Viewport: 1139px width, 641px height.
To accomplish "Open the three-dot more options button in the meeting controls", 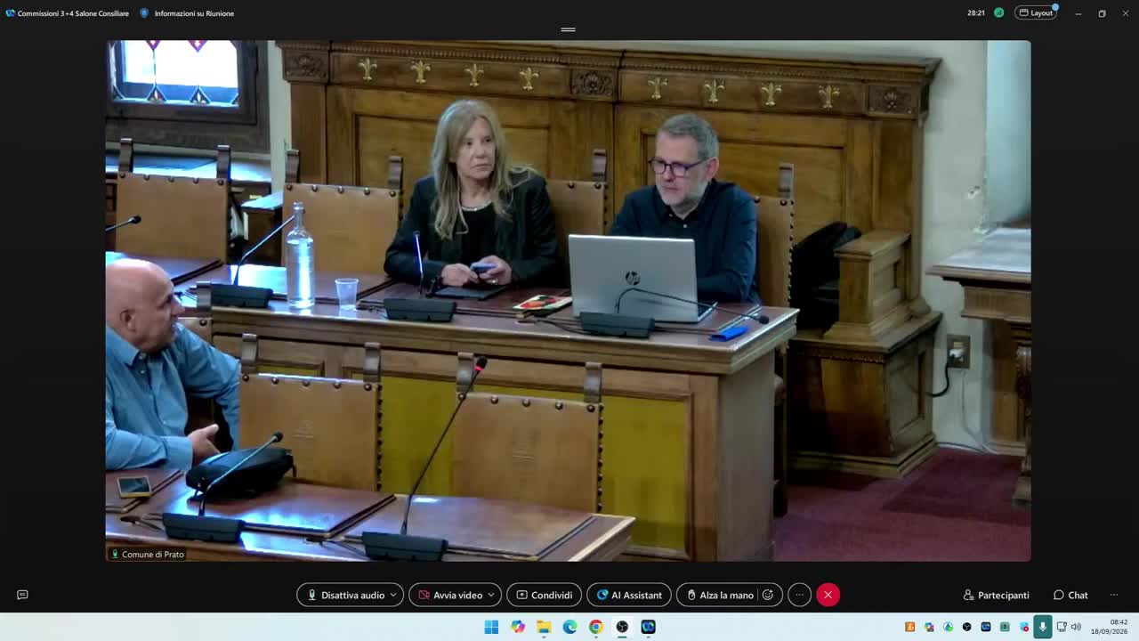I will [799, 595].
